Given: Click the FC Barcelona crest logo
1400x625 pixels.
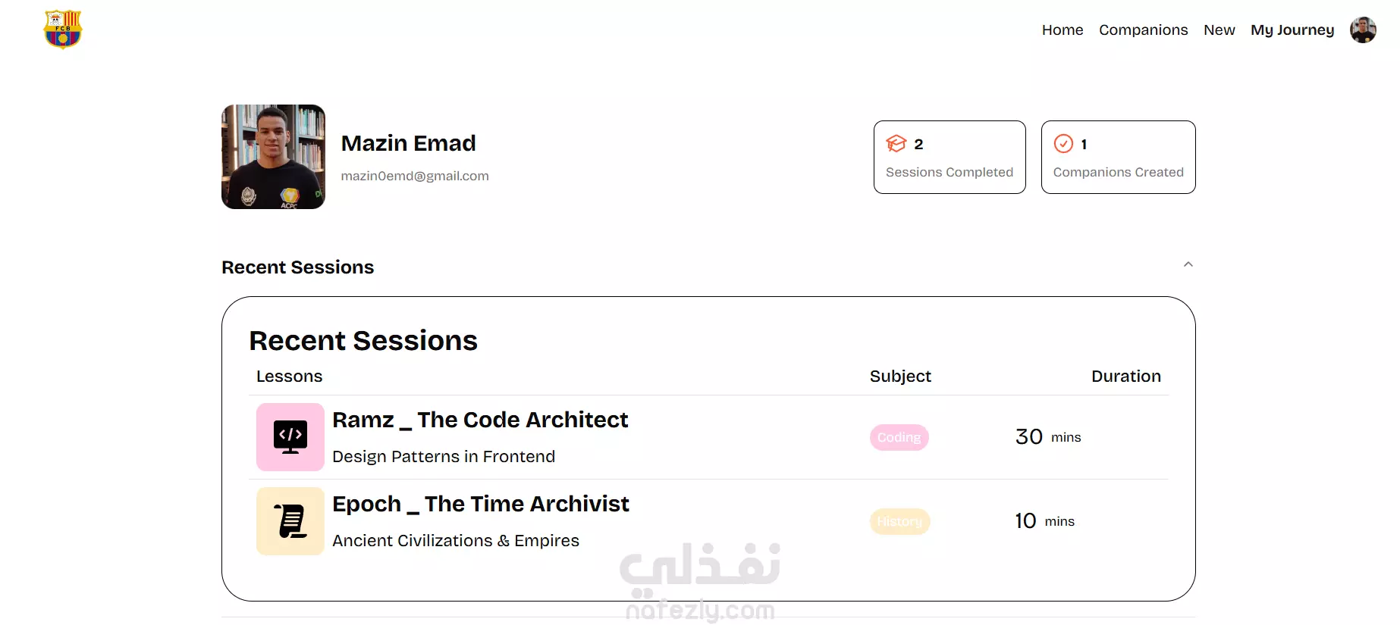Looking at the screenshot, I should click(x=63, y=30).
